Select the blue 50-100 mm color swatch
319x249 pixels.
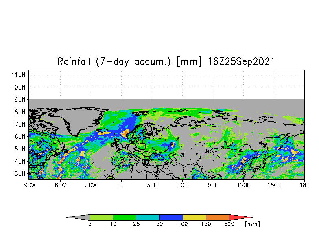171,217
